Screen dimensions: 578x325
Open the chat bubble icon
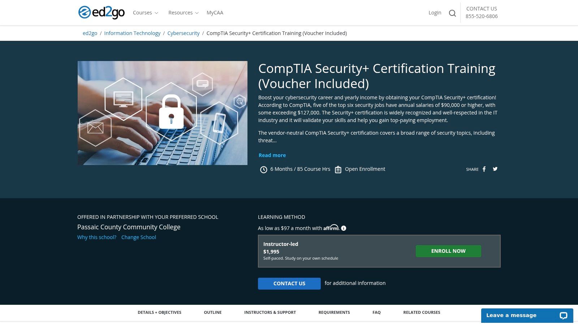[563, 316]
